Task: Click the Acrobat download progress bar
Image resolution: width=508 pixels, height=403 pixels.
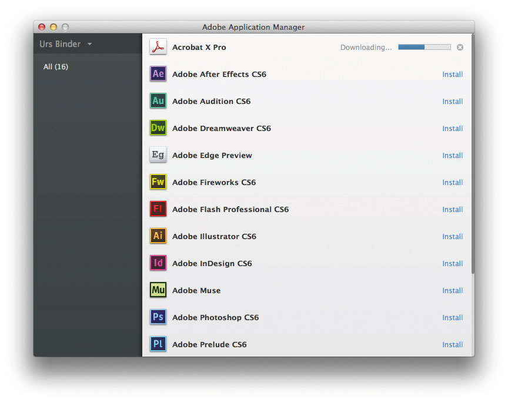Action: coord(424,47)
